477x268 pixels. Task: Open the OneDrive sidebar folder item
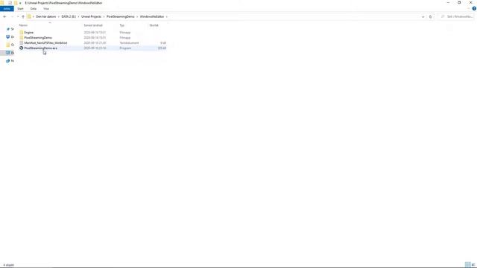coord(10,45)
